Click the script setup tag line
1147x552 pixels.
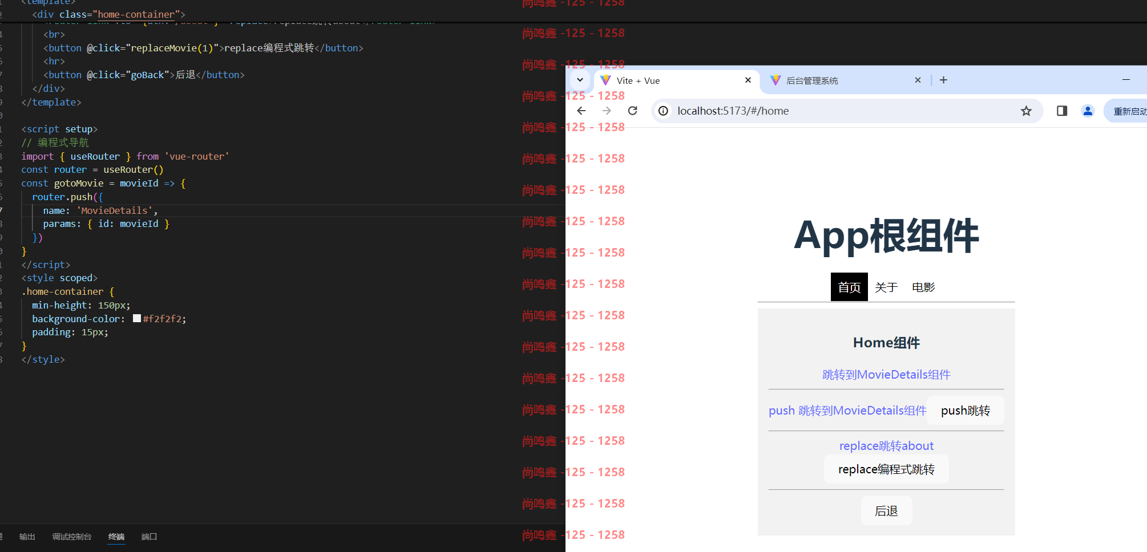(x=59, y=129)
